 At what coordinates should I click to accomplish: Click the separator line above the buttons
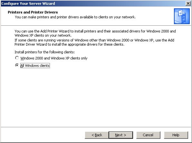point(96,127)
